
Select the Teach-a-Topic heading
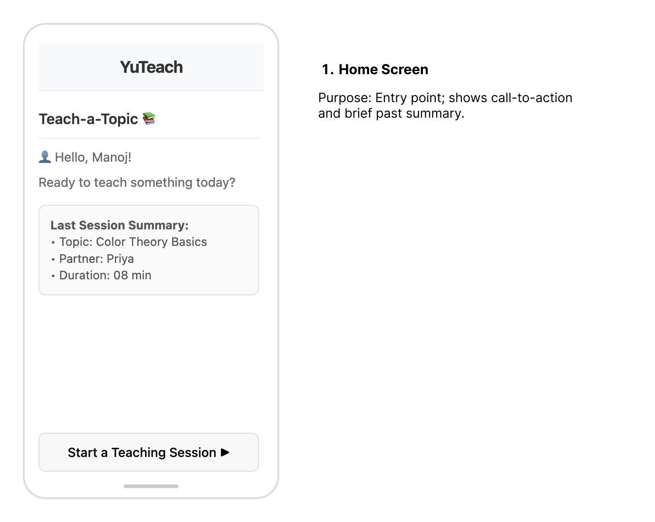pos(88,119)
